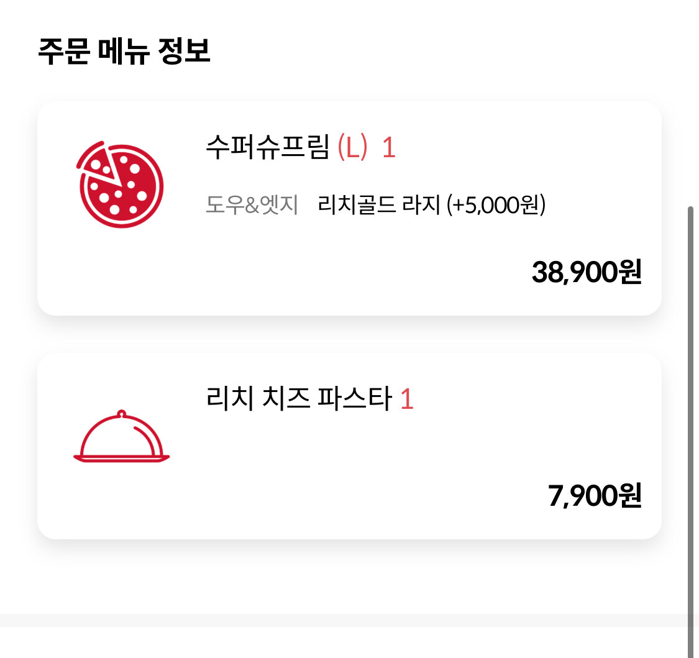This screenshot has height=658, width=699.
Task: Open the 리치 치즈 파스타 item title
Action: tap(299, 398)
